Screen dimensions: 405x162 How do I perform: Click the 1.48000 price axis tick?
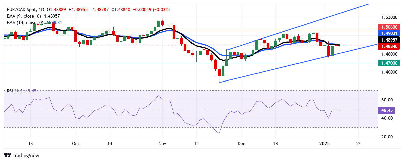click(389, 54)
